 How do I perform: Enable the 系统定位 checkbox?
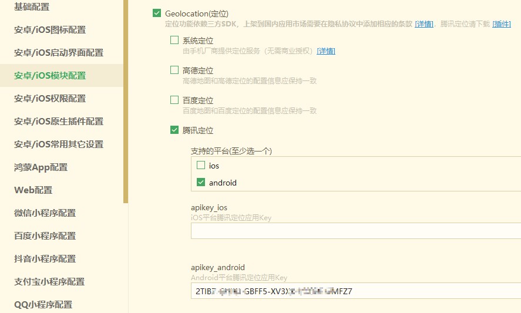click(174, 41)
